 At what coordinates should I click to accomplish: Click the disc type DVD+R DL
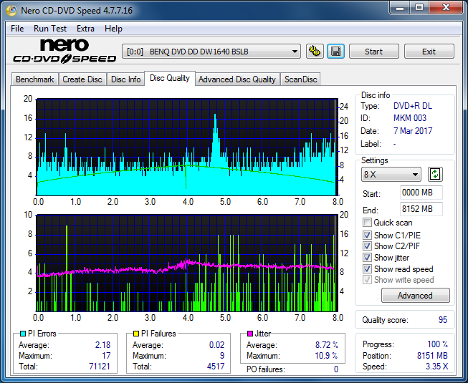pyautogui.click(x=413, y=106)
